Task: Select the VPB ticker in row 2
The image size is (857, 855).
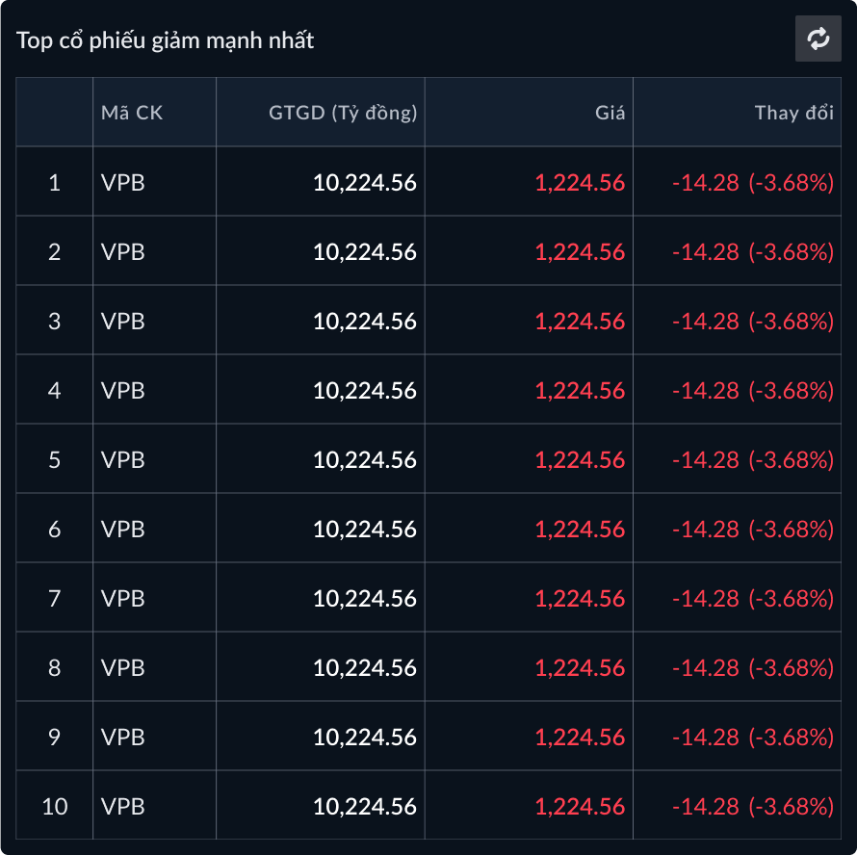Action: pyautogui.click(x=123, y=251)
